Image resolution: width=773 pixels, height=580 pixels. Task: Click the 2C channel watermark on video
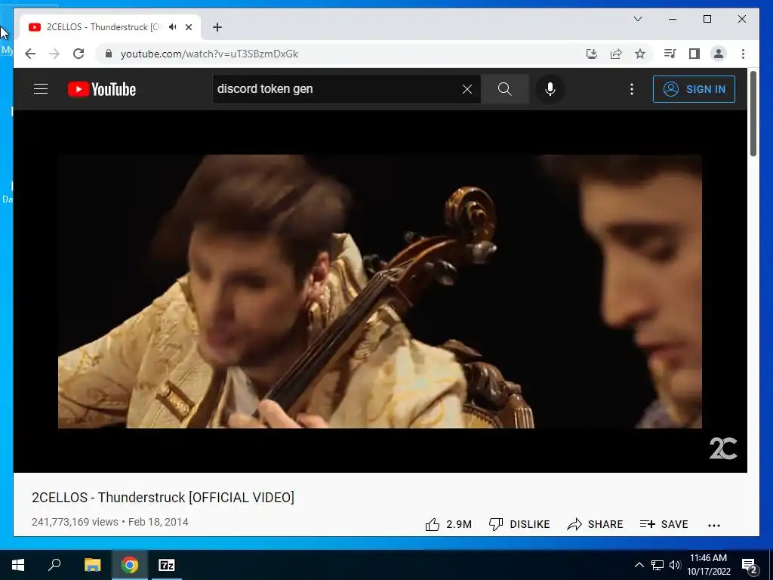[x=722, y=449]
